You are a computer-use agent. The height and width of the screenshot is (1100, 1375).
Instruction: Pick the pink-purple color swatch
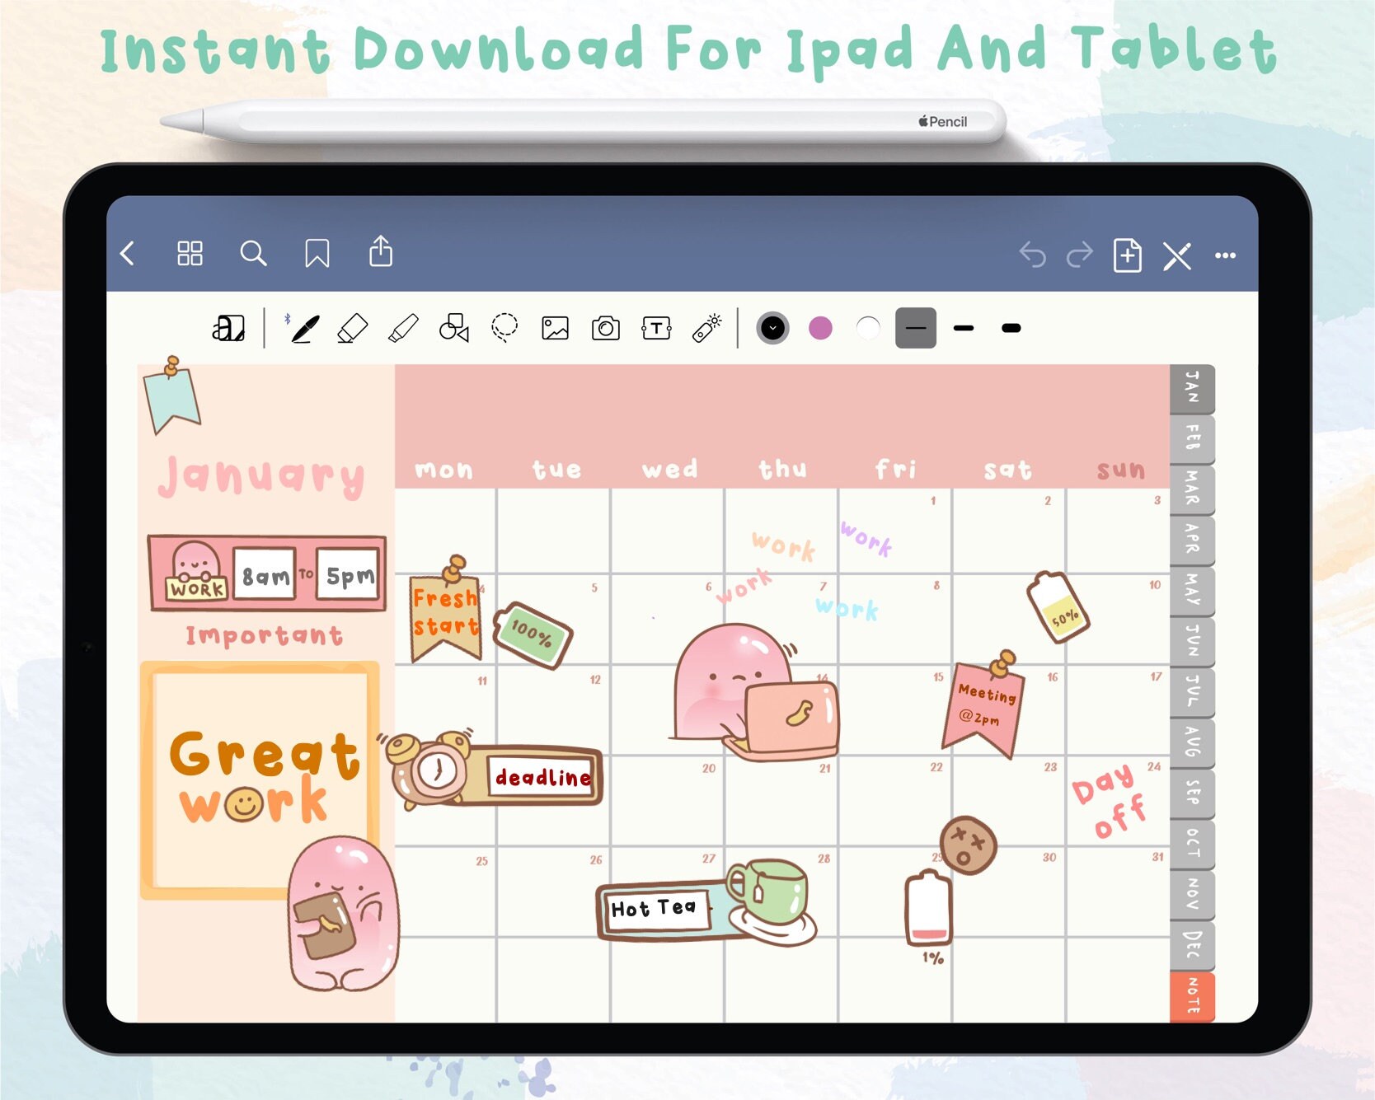click(x=820, y=329)
